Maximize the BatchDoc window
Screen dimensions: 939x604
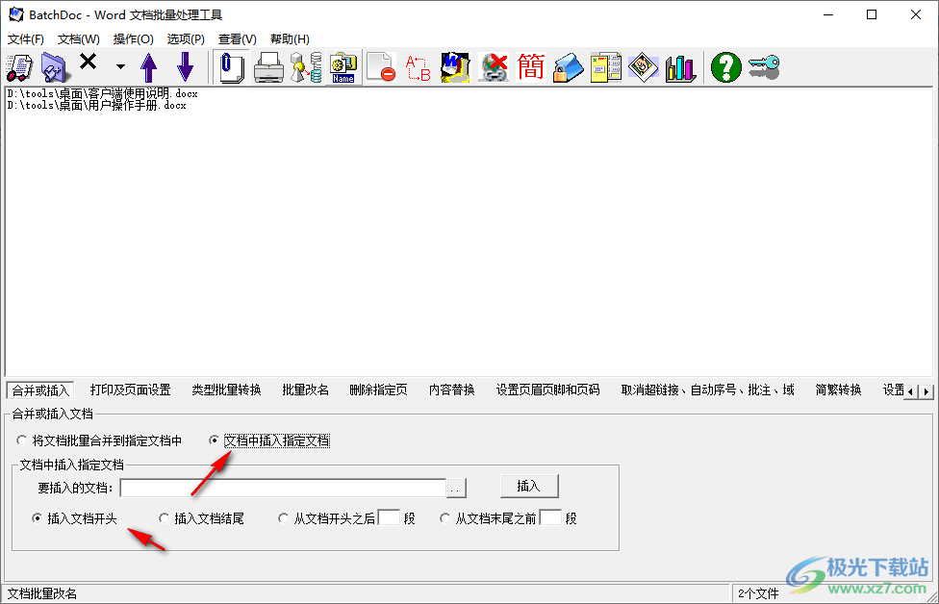[x=872, y=15]
